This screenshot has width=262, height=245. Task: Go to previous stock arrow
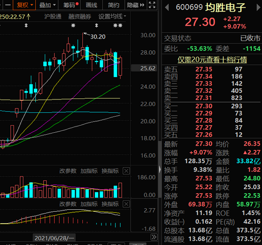pyautogui.click(x=167, y=8)
